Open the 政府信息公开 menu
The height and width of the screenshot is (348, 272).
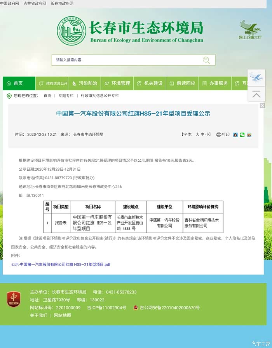point(52,83)
